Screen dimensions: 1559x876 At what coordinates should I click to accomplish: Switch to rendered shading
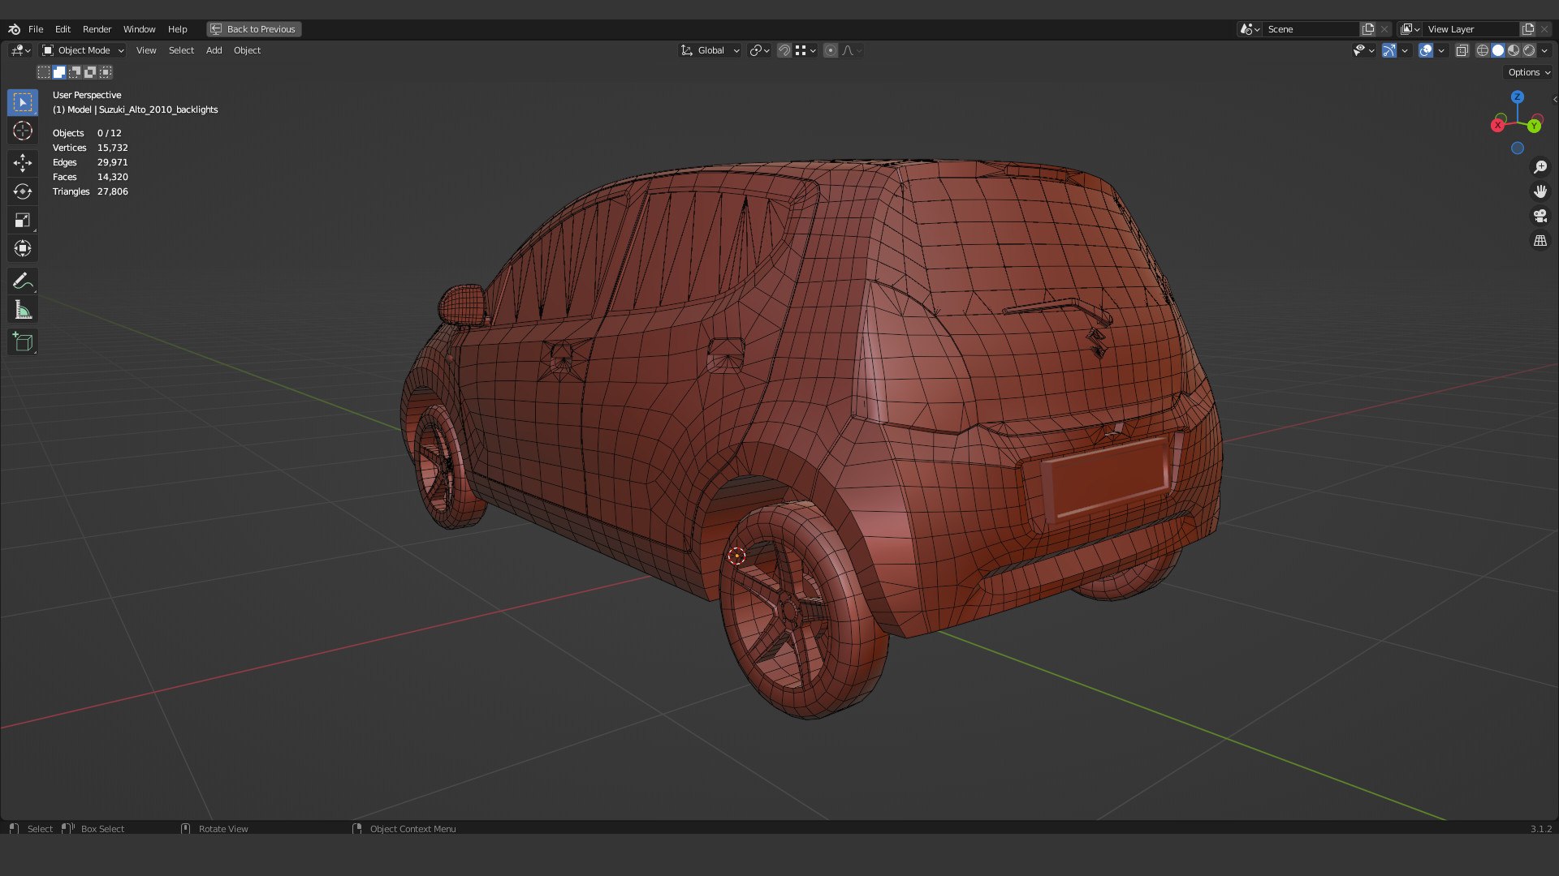(1529, 50)
